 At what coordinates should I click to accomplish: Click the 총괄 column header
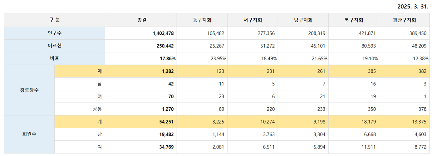141,20
